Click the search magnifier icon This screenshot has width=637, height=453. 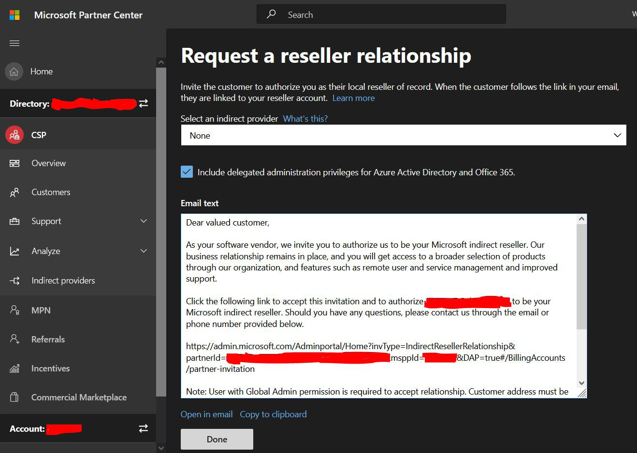272,14
